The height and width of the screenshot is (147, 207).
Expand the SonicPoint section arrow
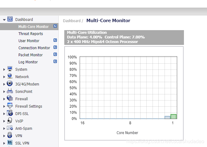pos(4,92)
